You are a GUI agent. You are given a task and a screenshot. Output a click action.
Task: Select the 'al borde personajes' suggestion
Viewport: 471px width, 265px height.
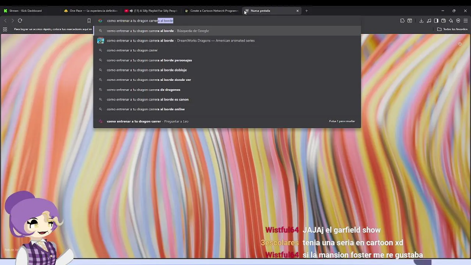[x=227, y=60]
